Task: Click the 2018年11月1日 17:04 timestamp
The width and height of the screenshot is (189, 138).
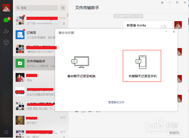Action: [x=128, y=16]
